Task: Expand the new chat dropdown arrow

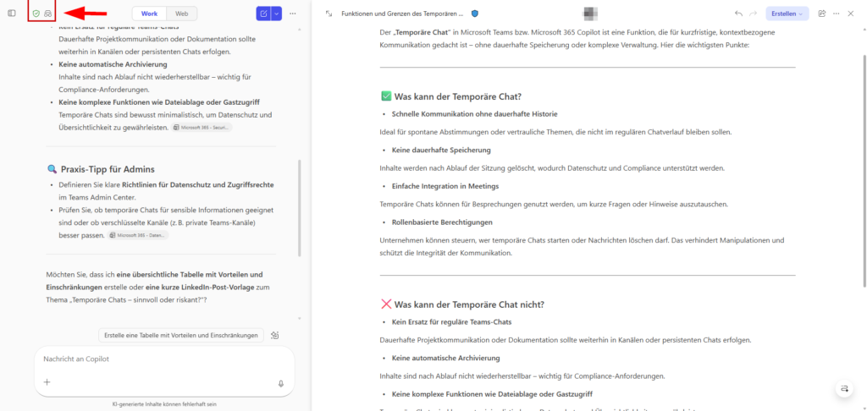Action: [x=277, y=14]
